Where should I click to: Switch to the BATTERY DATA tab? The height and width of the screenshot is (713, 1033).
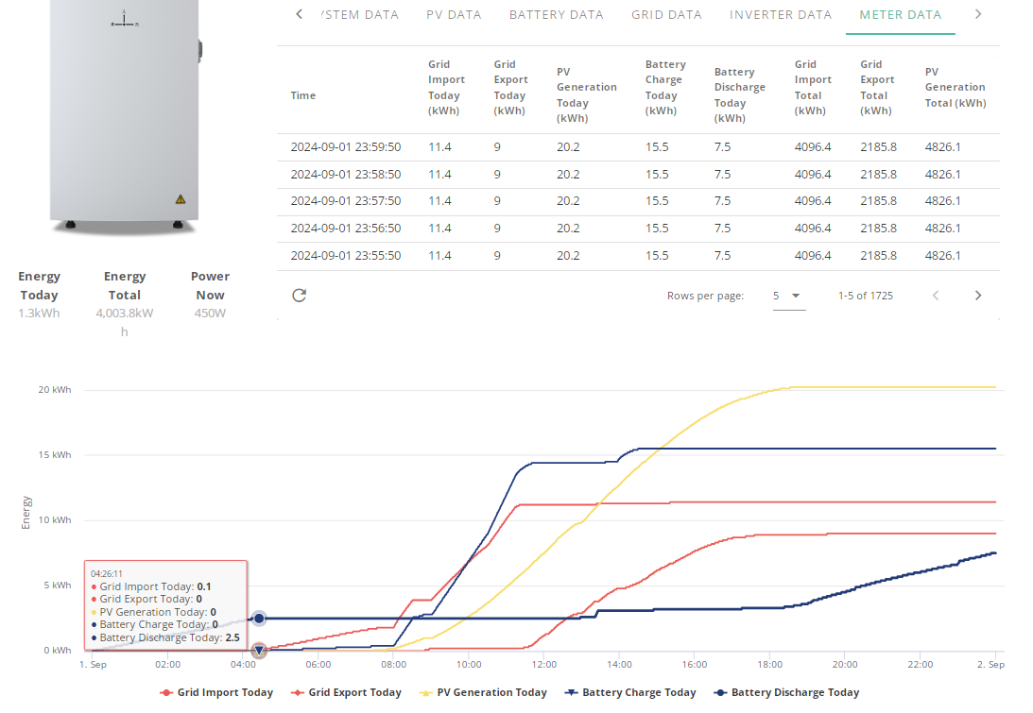pos(556,14)
